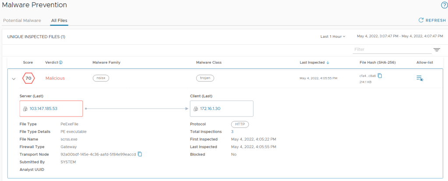448x181 pixels.
Task: Copy the SHA-256 file hash
Action: pyautogui.click(x=380, y=76)
